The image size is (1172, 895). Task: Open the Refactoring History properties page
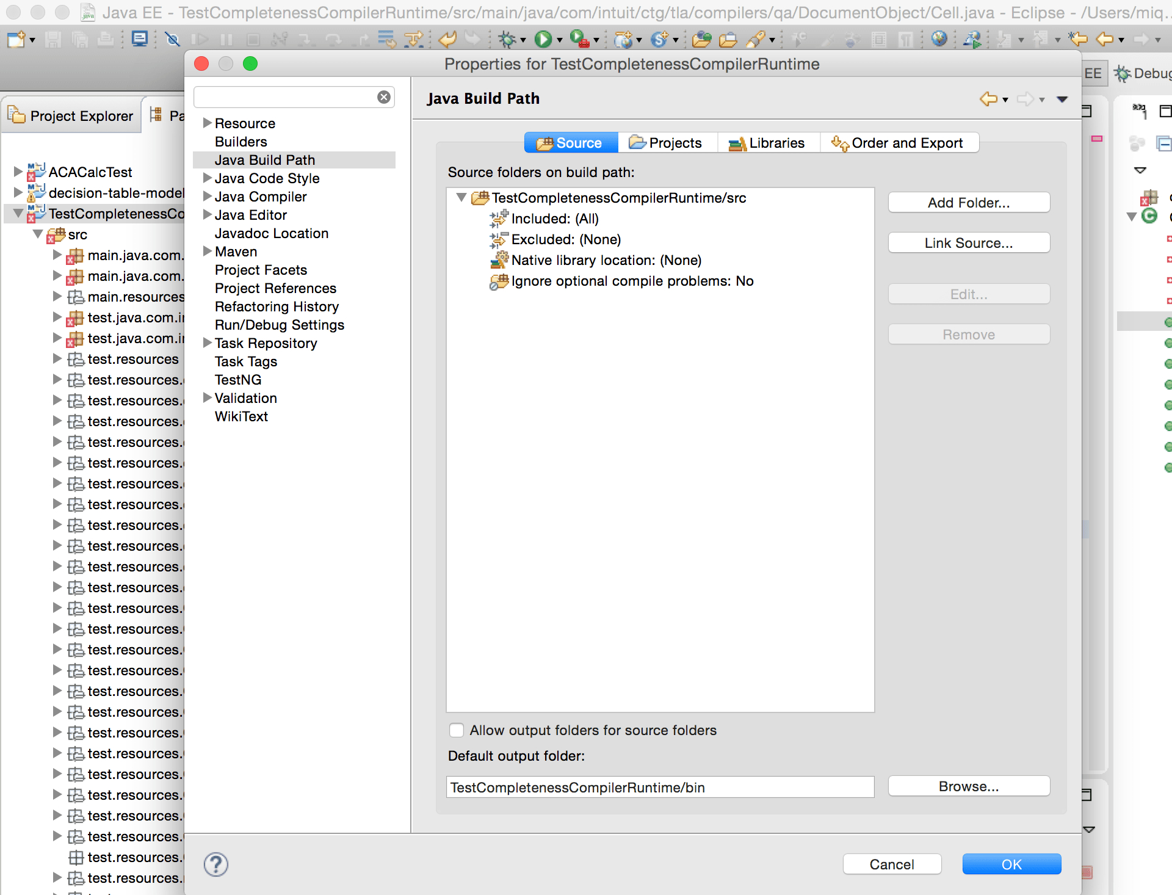(x=277, y=306)
